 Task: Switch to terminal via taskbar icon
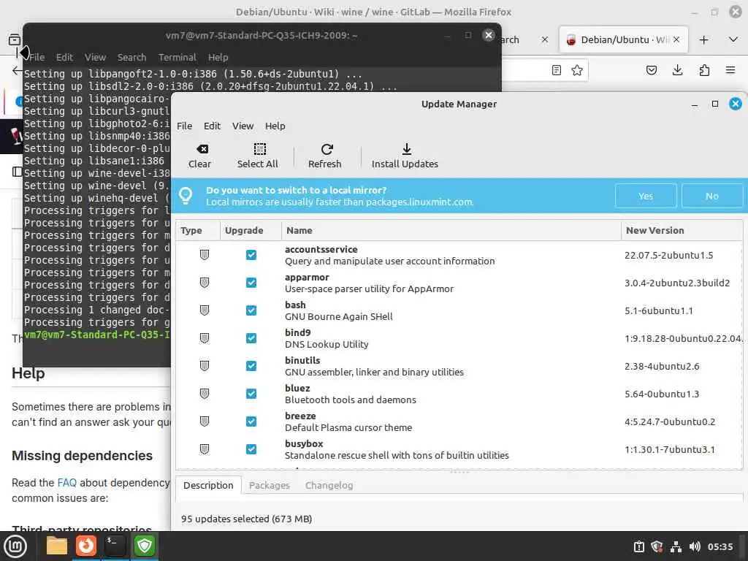click(115, 546)
